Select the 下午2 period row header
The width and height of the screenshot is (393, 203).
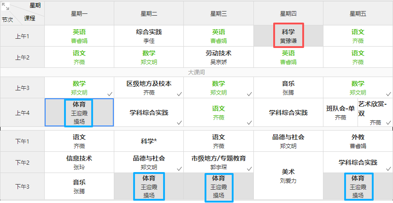[22, 162]
